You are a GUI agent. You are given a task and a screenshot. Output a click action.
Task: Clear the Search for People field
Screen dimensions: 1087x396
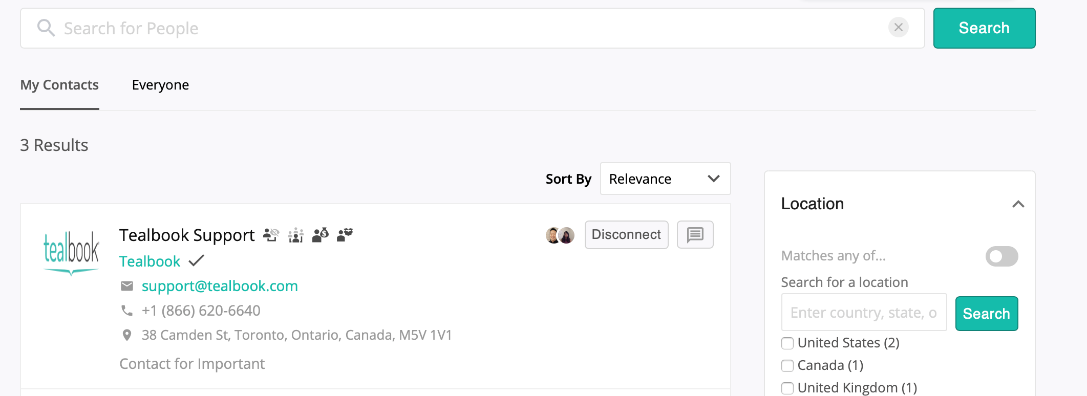[x=898, y=28]
